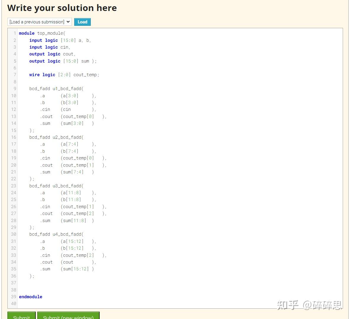
Task: Click the 'output logic cout,' line
Action: (52, 54)
